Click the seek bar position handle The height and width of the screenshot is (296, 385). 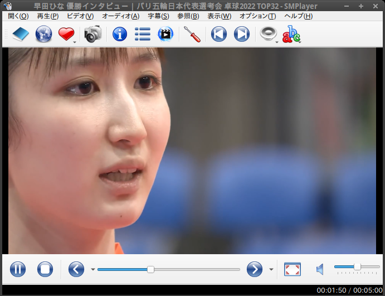[x=150, y=269]
